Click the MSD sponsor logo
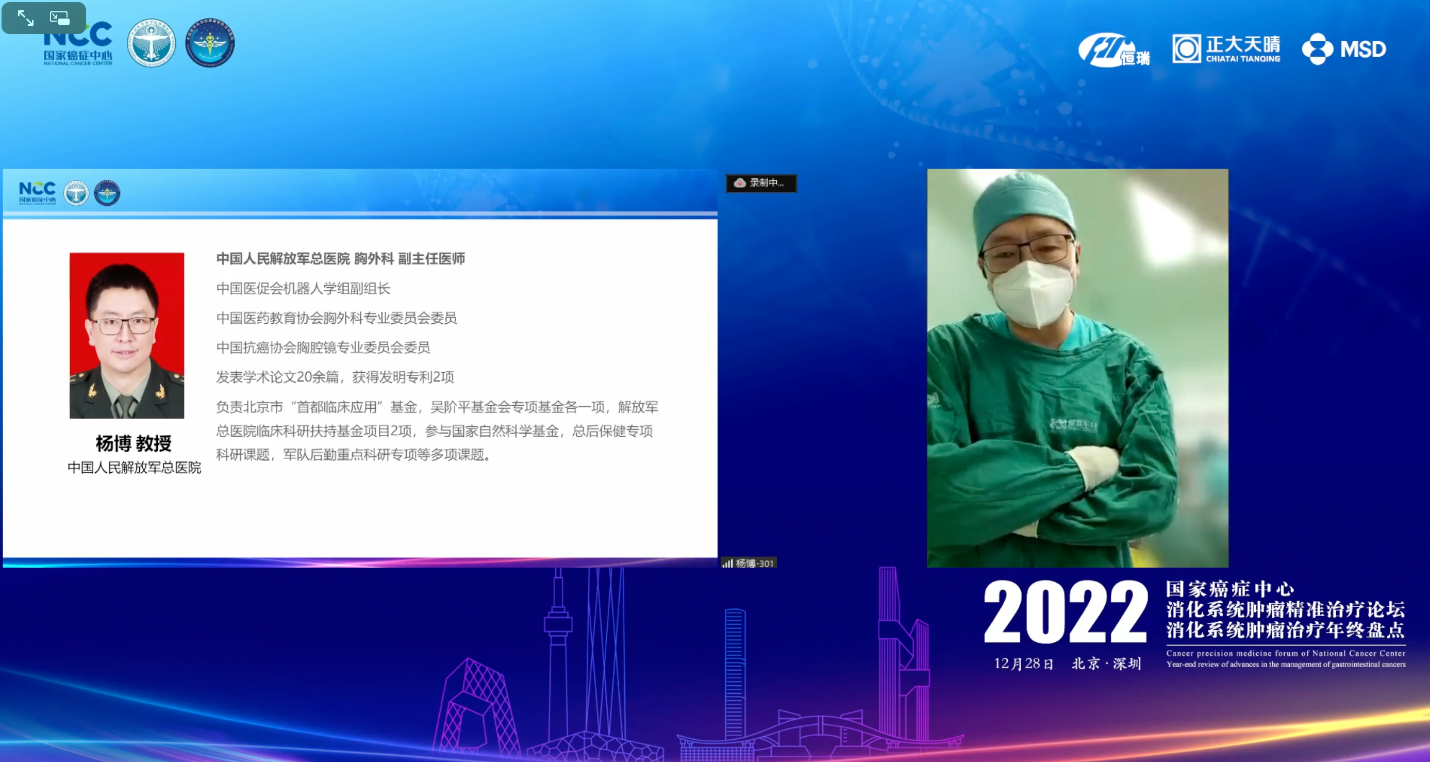The height and width of the screenshot is (762, 1430). point(1344,49)
